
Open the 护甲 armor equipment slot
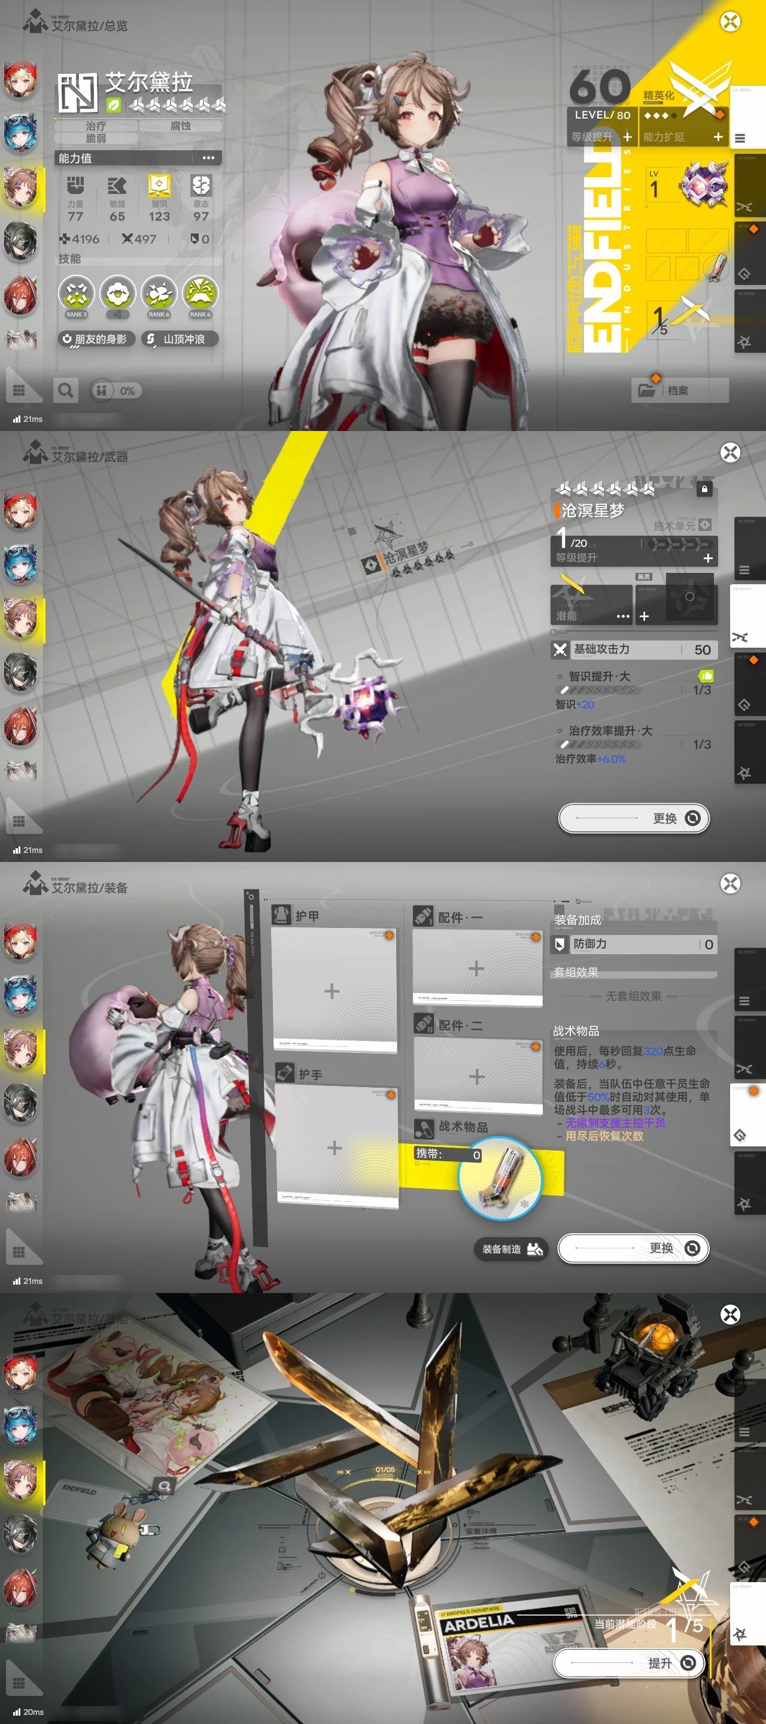point(333,991)
